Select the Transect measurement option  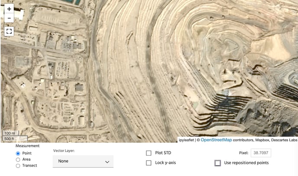[x=18, y=166]
